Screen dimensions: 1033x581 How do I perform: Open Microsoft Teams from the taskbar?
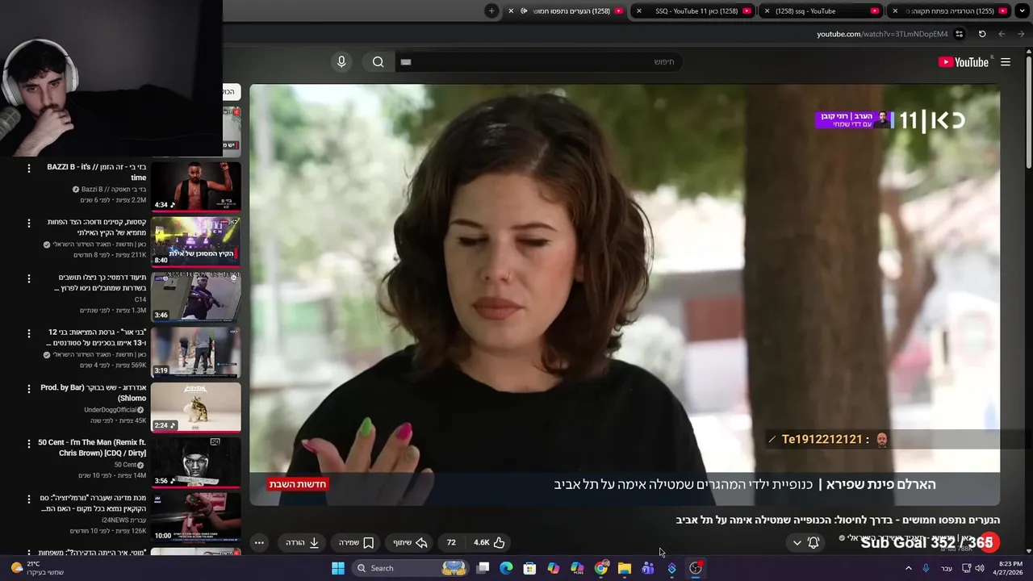pyautogui.click(x=647, y=568)
